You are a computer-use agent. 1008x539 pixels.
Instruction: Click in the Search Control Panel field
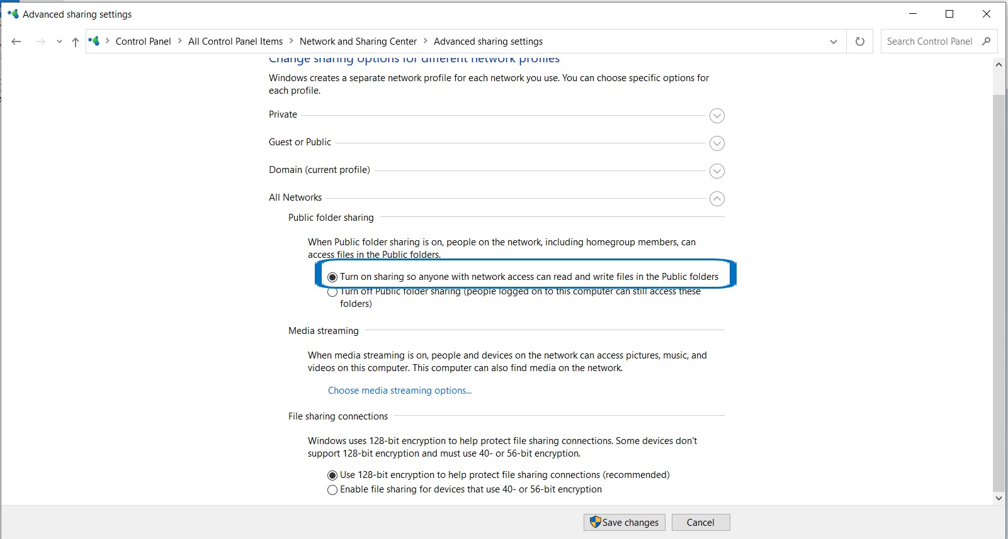(929, 42)
